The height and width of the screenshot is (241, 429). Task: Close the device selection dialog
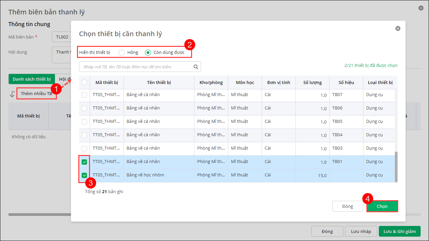(398, 28)
